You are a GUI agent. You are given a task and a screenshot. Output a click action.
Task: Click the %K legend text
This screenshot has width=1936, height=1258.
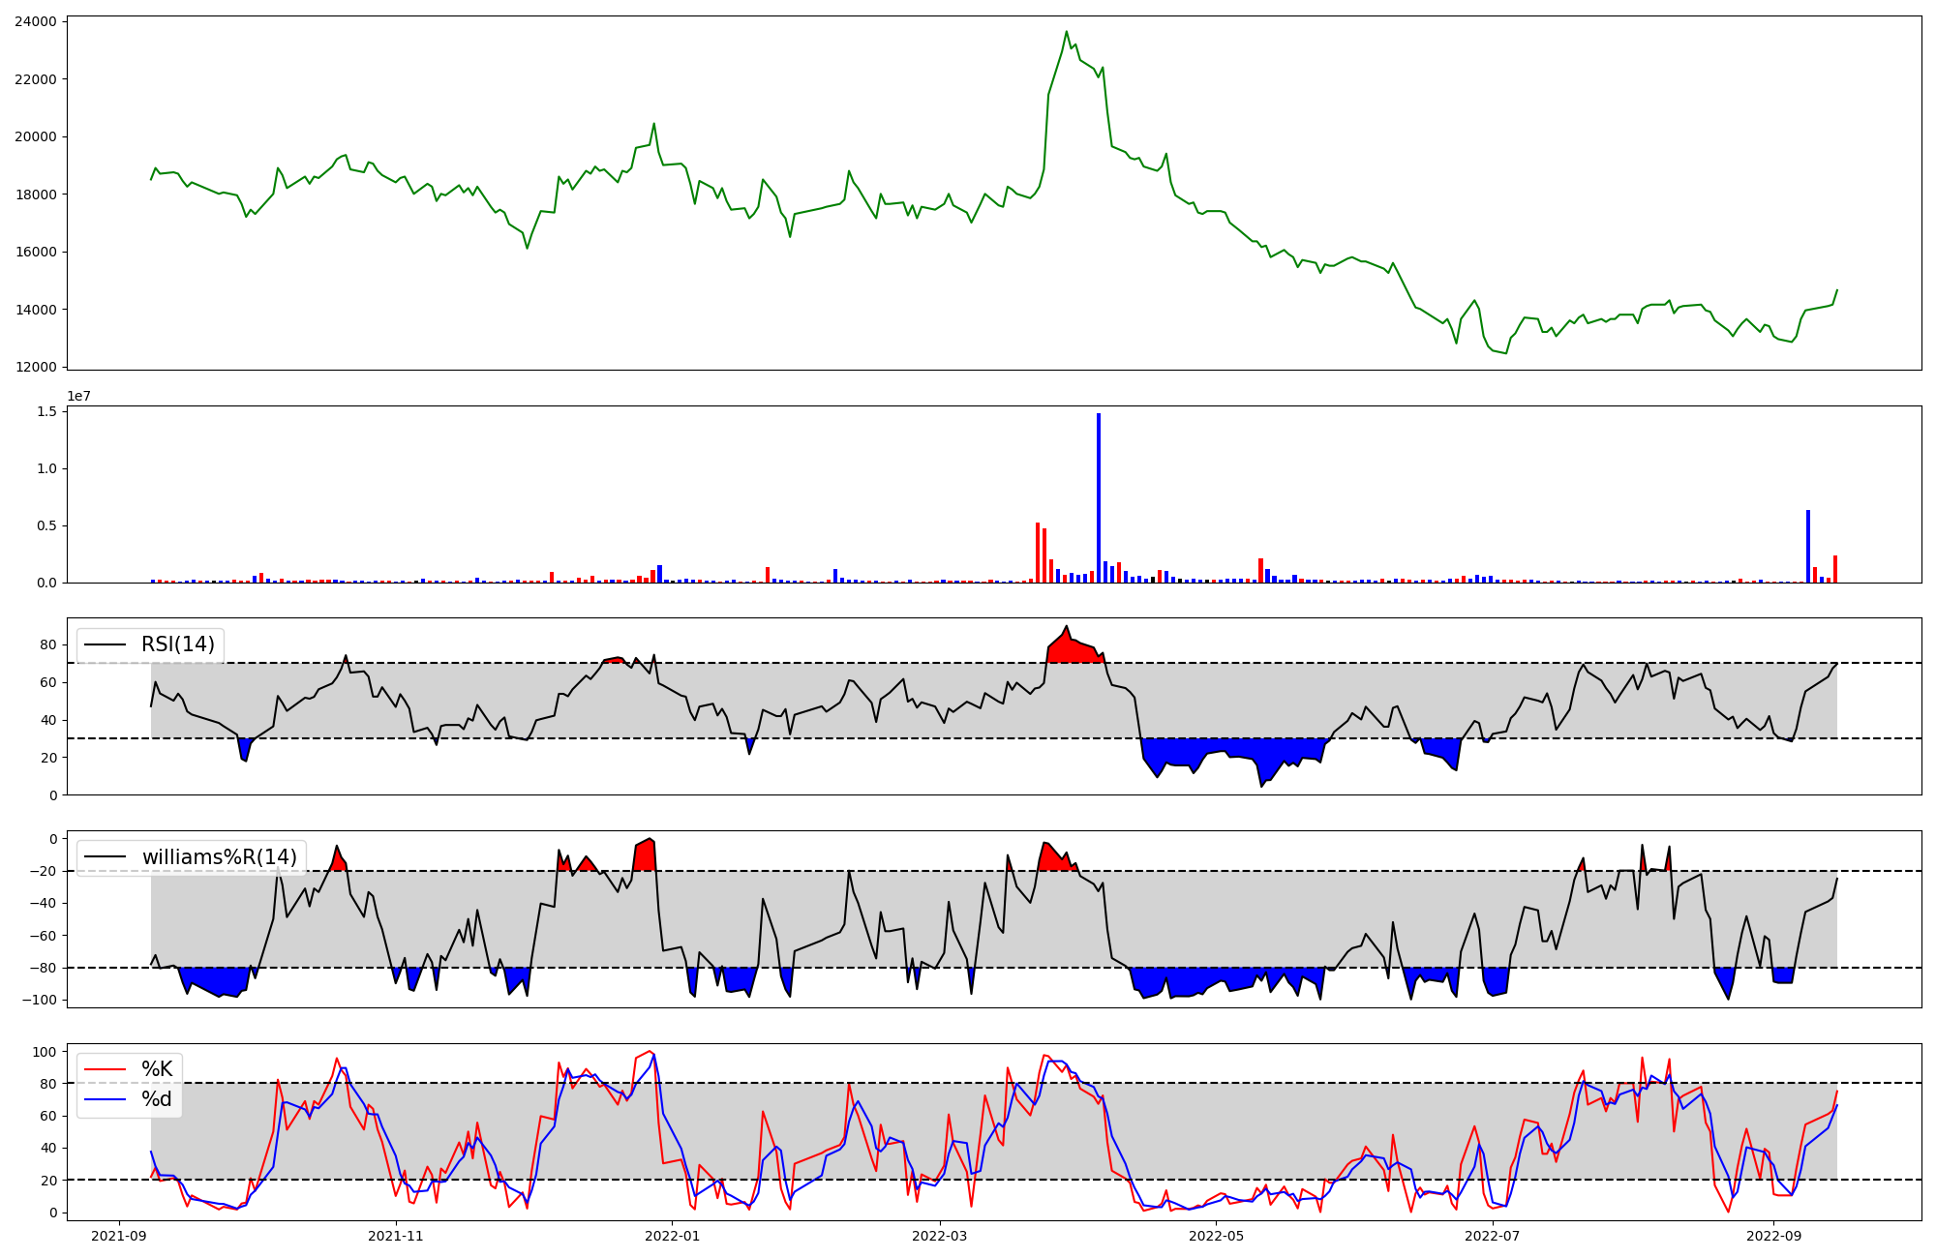157,1069
